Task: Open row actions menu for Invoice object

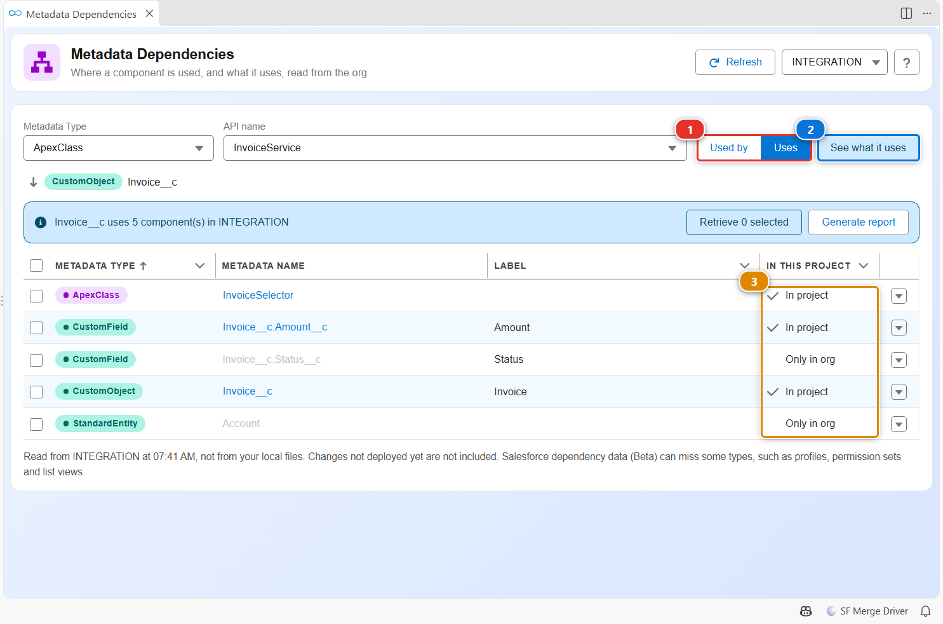Action: [x=899, y=392]
